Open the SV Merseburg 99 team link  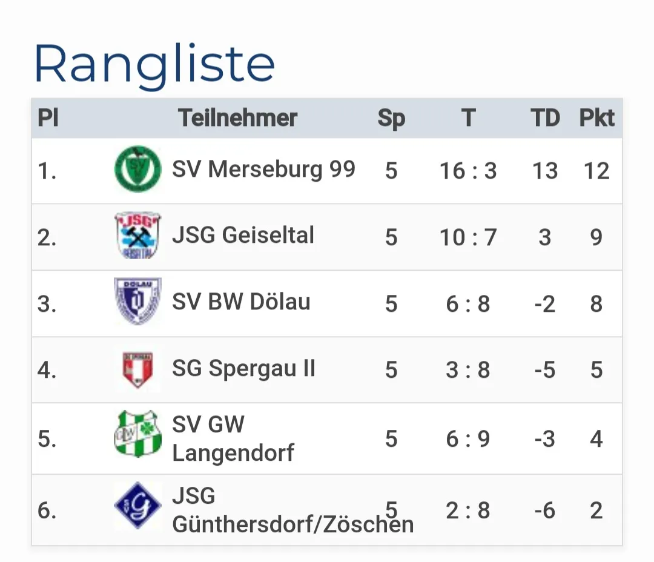point(263,170)
